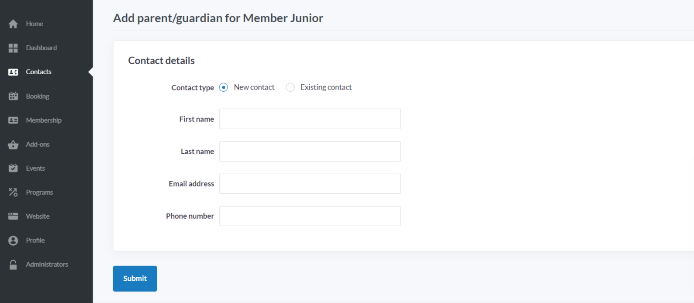This screenshot has height=303, width=694.
Task: Click the Contacts card icon
Action: point(13,72)
